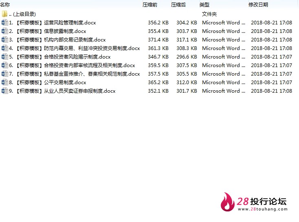The image size is (299, 222).
Task: Select file name 2.【积募模板】信息披露制度.docx
Action: 48,31
